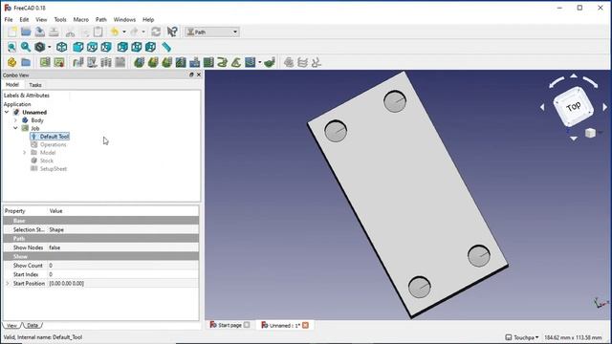The width and height of the screenshot is (612, 344).
Task: Set the Rear view with the cube icon
Action: (x=122, y=47)
